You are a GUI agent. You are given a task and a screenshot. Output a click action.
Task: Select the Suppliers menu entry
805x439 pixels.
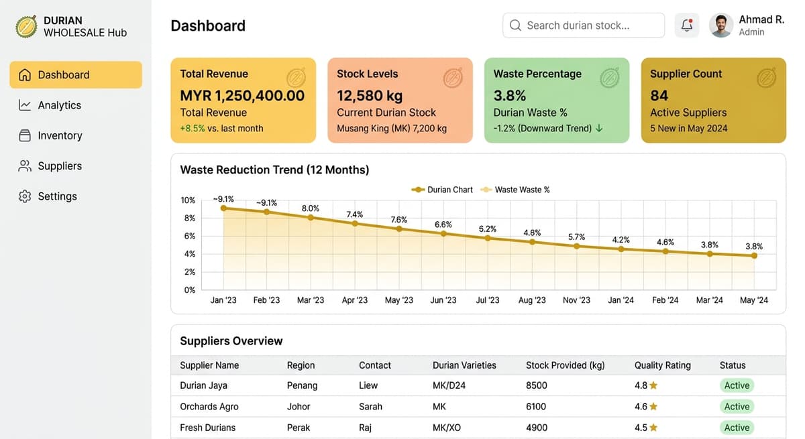click(x=61, y=166)
